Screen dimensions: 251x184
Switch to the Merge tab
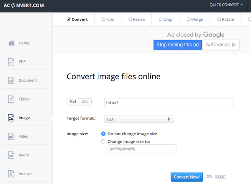[188, 19]
